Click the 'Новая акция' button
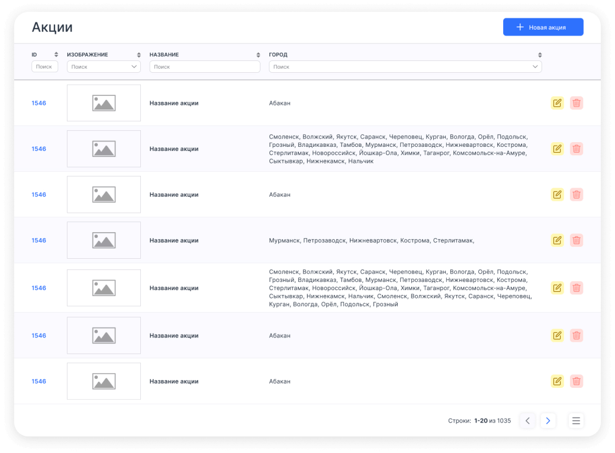Screen dimensions: 615x453 [x=543, y=27]
